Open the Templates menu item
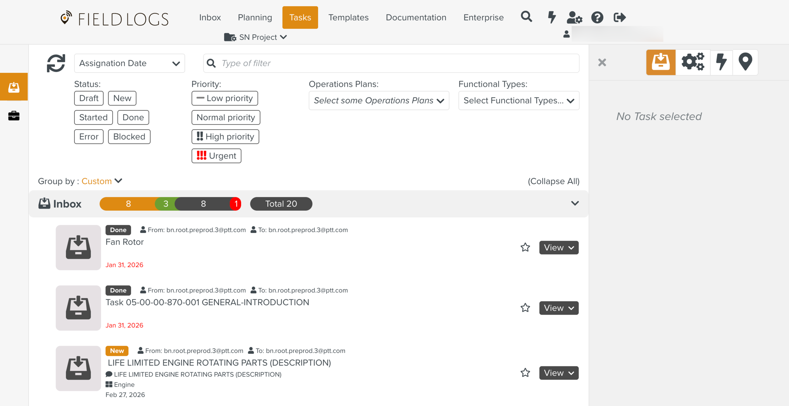Screen dimensions: 789x406 (x=348, y=17)
